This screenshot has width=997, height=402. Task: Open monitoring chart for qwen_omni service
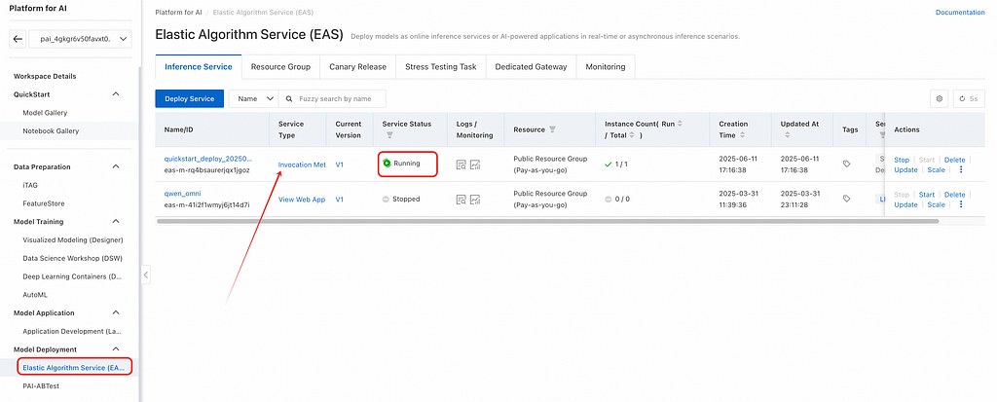tap(475, 200)
